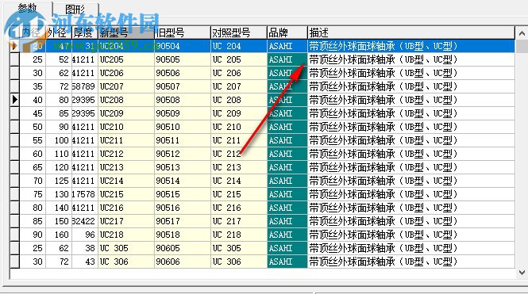
Task: Click new model cell UC216
Action: coord(126,208)
